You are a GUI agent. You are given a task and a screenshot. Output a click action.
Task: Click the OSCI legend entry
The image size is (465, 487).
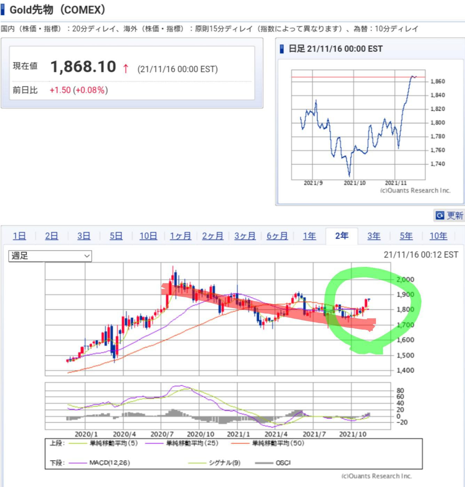283,463
